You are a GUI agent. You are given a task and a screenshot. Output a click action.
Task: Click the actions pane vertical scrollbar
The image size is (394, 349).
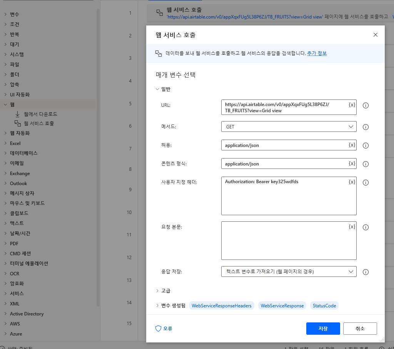coord(98,158)
